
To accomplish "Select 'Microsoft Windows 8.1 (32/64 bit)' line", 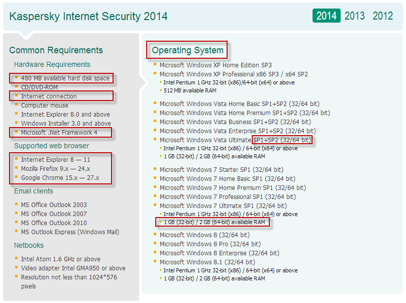I will point(208,262).
